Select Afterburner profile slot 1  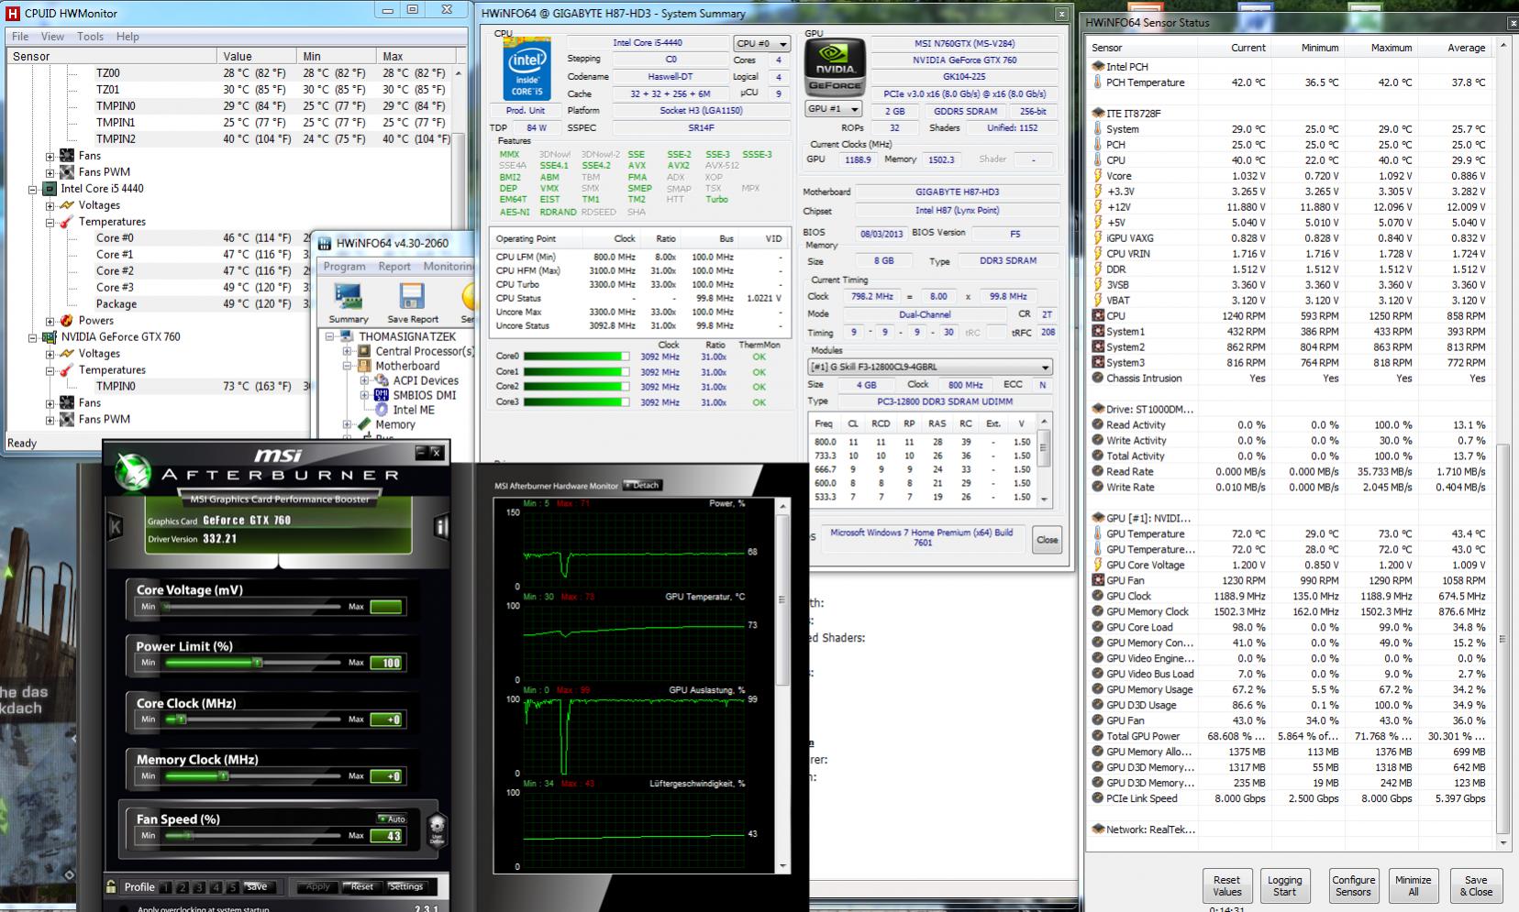click(x=165, y=887)
